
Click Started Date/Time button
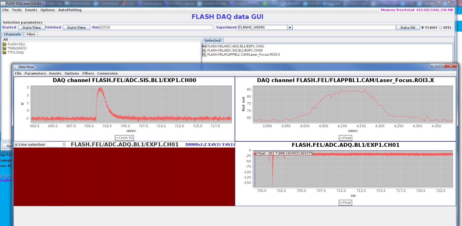coord(32,27)
